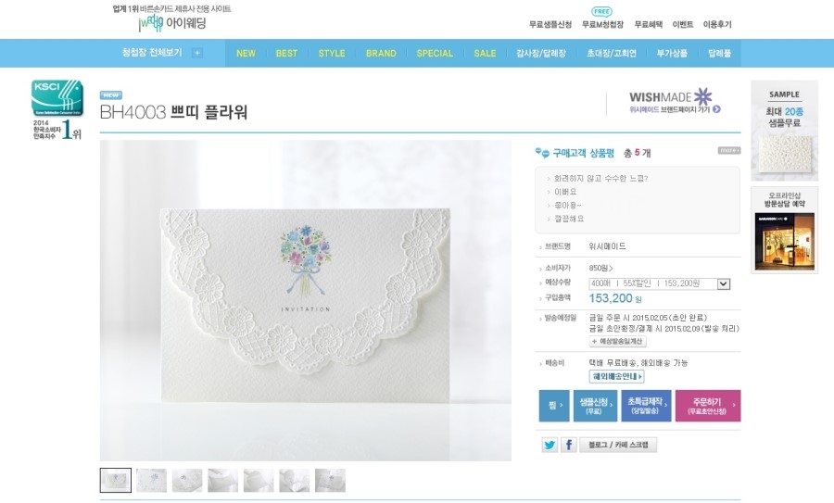The width and height of the screenshot is (834, 503).
Task: Click the plus icon beside 청첩장 전체보기
Action: tap(196, 53)
